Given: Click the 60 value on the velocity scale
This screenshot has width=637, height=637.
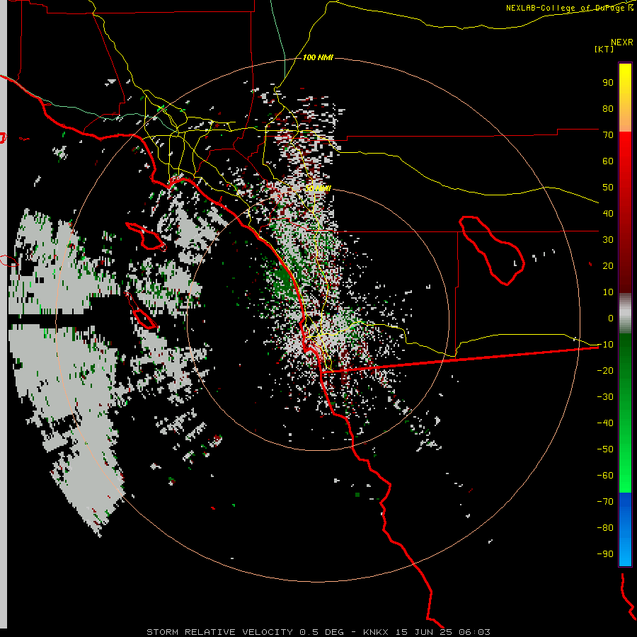Looking at the screenshot, I should tap(608, 161).
